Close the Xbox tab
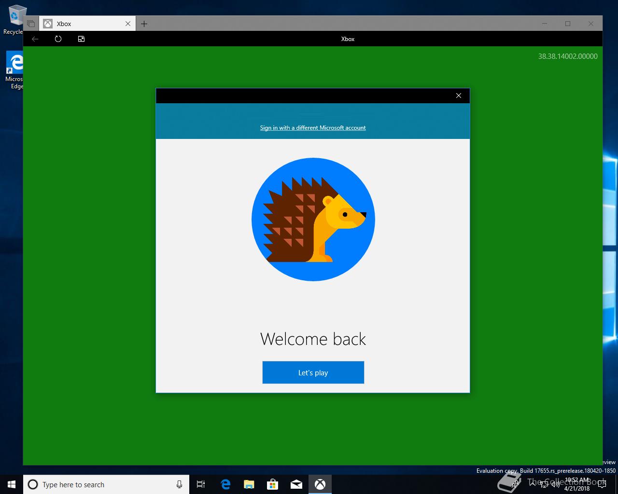 (x=128, y=24)
